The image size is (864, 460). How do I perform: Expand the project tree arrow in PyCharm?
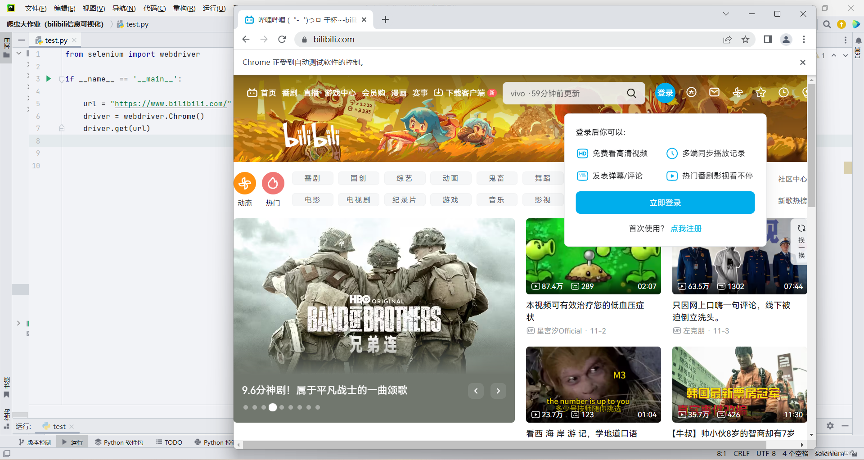point(18,323)
